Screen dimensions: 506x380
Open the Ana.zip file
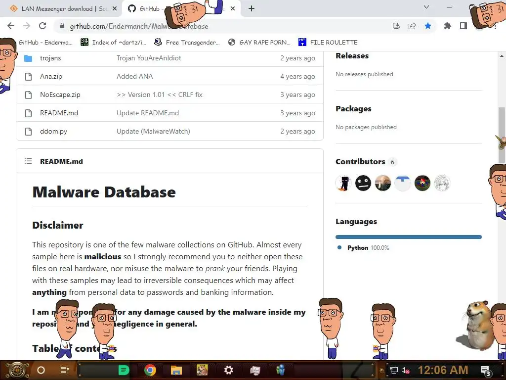pos(51,77)
